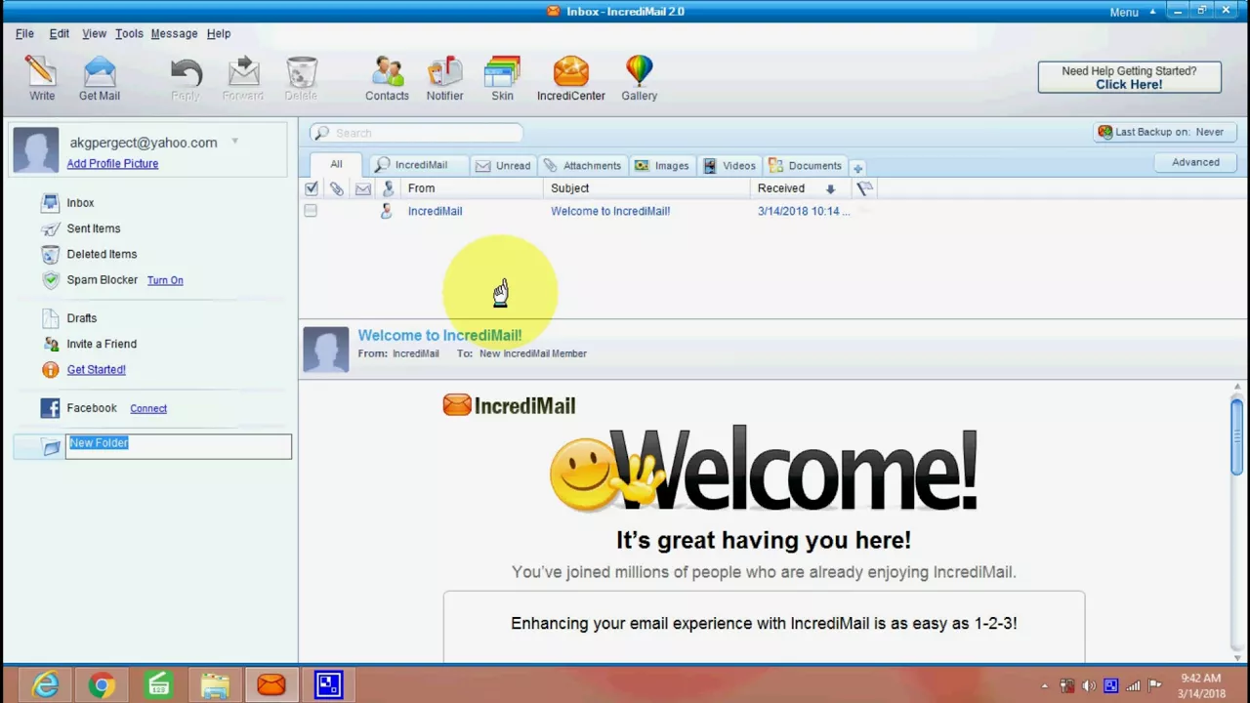Open the Message menu
This screenshot has width=1250, height=703.
pos(174,33)
